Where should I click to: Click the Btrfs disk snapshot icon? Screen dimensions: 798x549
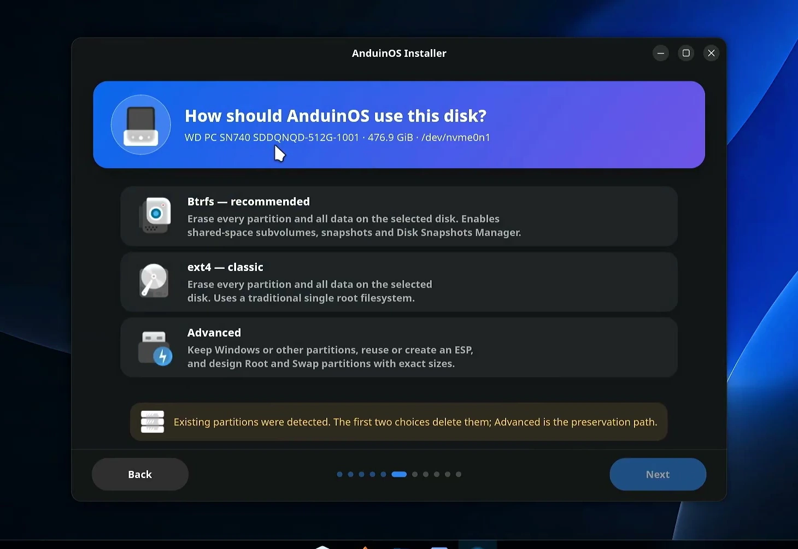coord(155,215)
